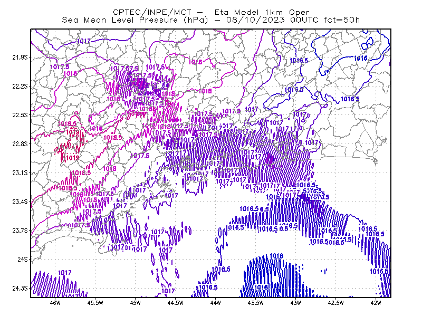Click the 1017 purple label at top left
The image size is (422, 326).
click(x=84, y=41)
